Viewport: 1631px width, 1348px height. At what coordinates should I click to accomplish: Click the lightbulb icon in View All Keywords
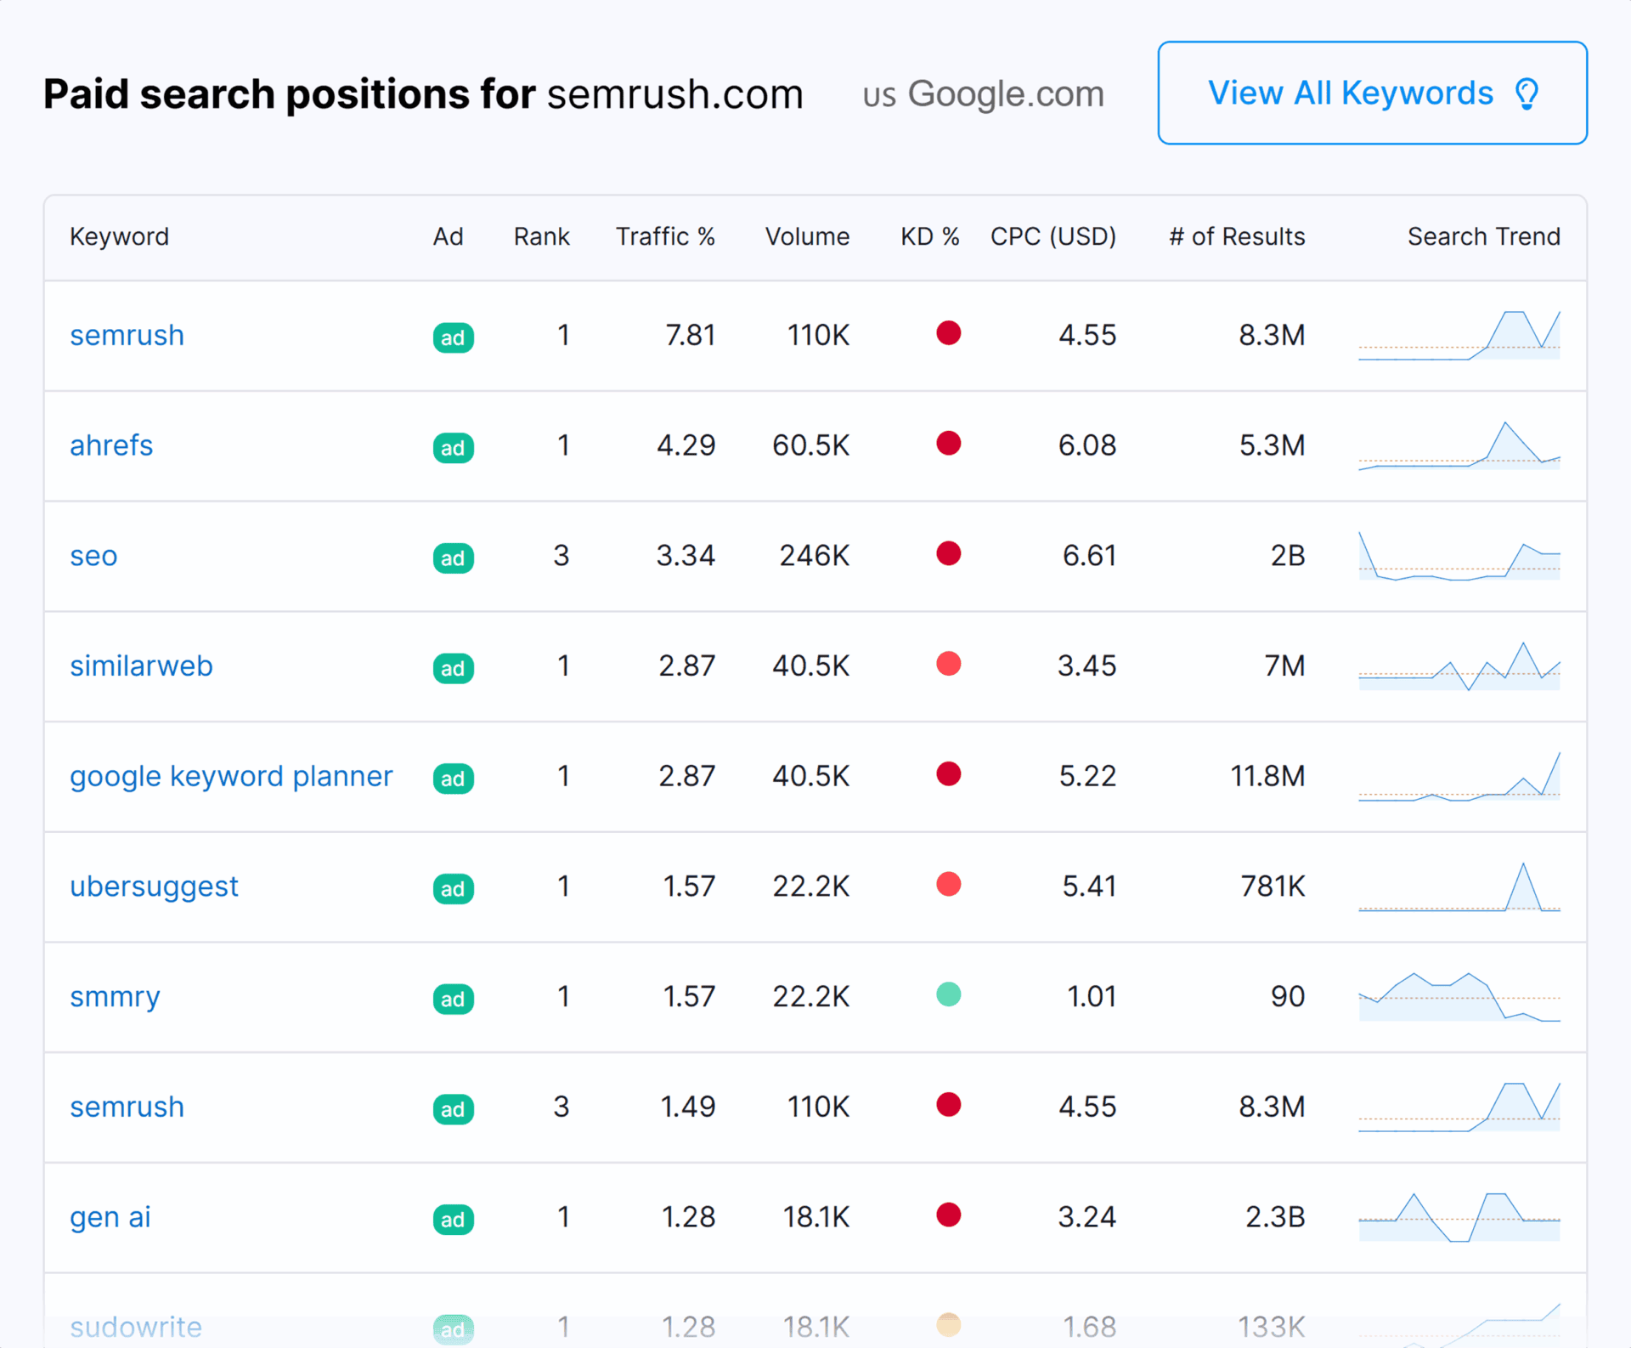click(1527, 93)
